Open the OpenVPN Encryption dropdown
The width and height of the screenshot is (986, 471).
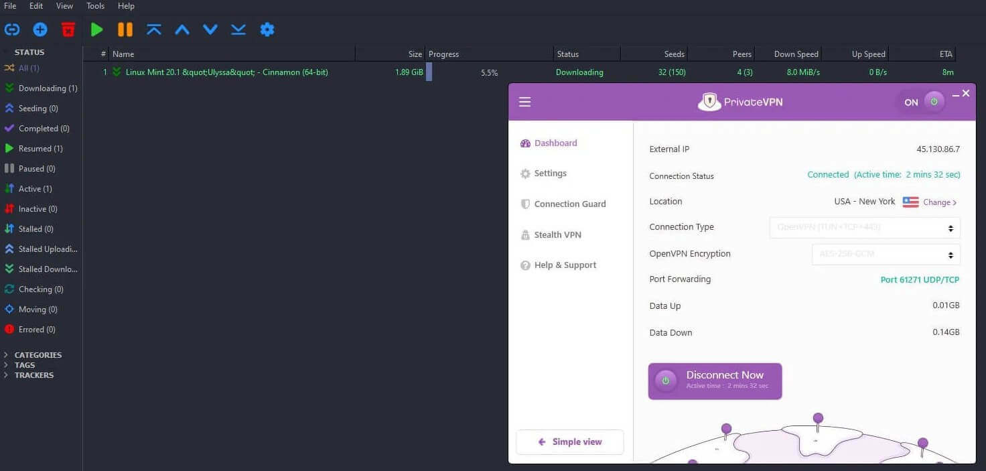pyautogui.click(x=886, y=255)
